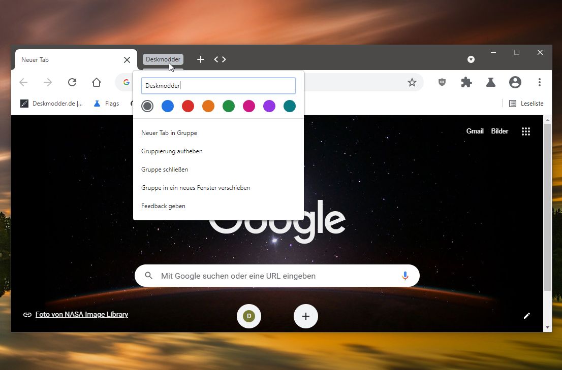Reload the page with the refresh icon
This screenshot has height=370, width=562.
click(72, 82)
